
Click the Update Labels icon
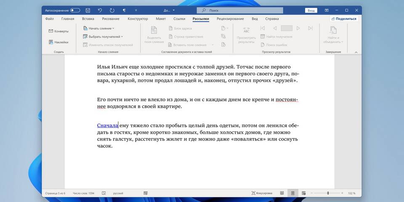coord(223,45)
